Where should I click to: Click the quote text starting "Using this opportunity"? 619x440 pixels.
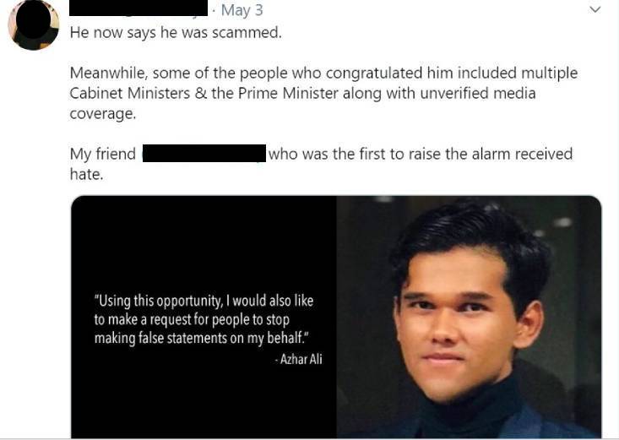coord(204,301)
